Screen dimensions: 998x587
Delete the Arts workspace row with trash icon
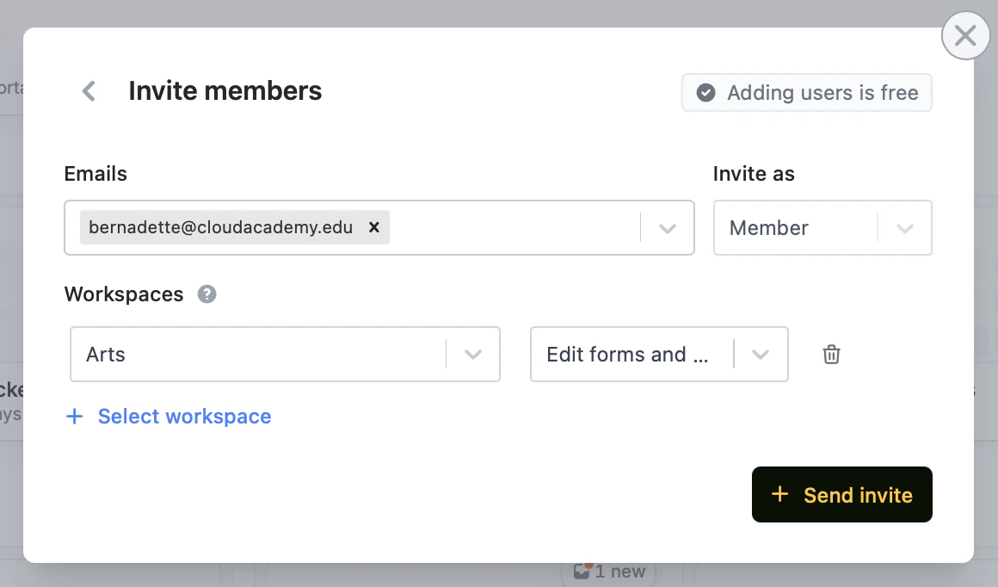(x=831, y=354)
